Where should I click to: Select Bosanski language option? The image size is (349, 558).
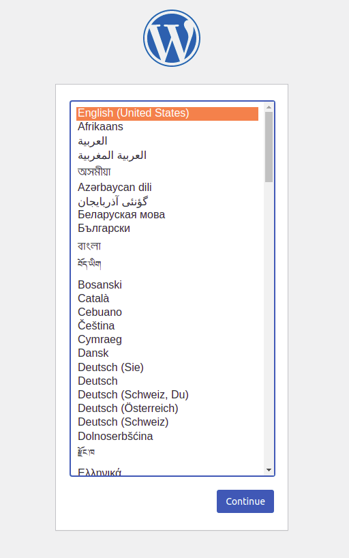(x=167, y=284)
